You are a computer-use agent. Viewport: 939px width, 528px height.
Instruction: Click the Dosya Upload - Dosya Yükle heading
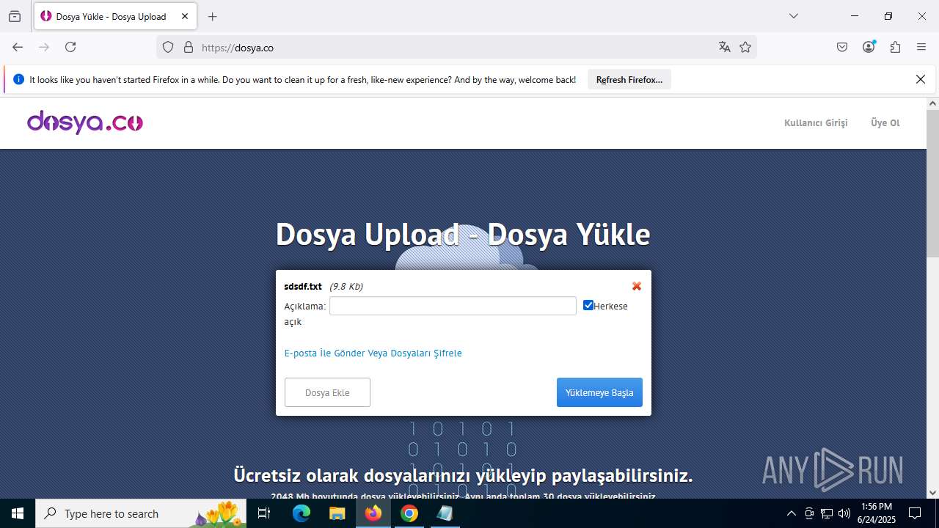(x=463, y=235)
